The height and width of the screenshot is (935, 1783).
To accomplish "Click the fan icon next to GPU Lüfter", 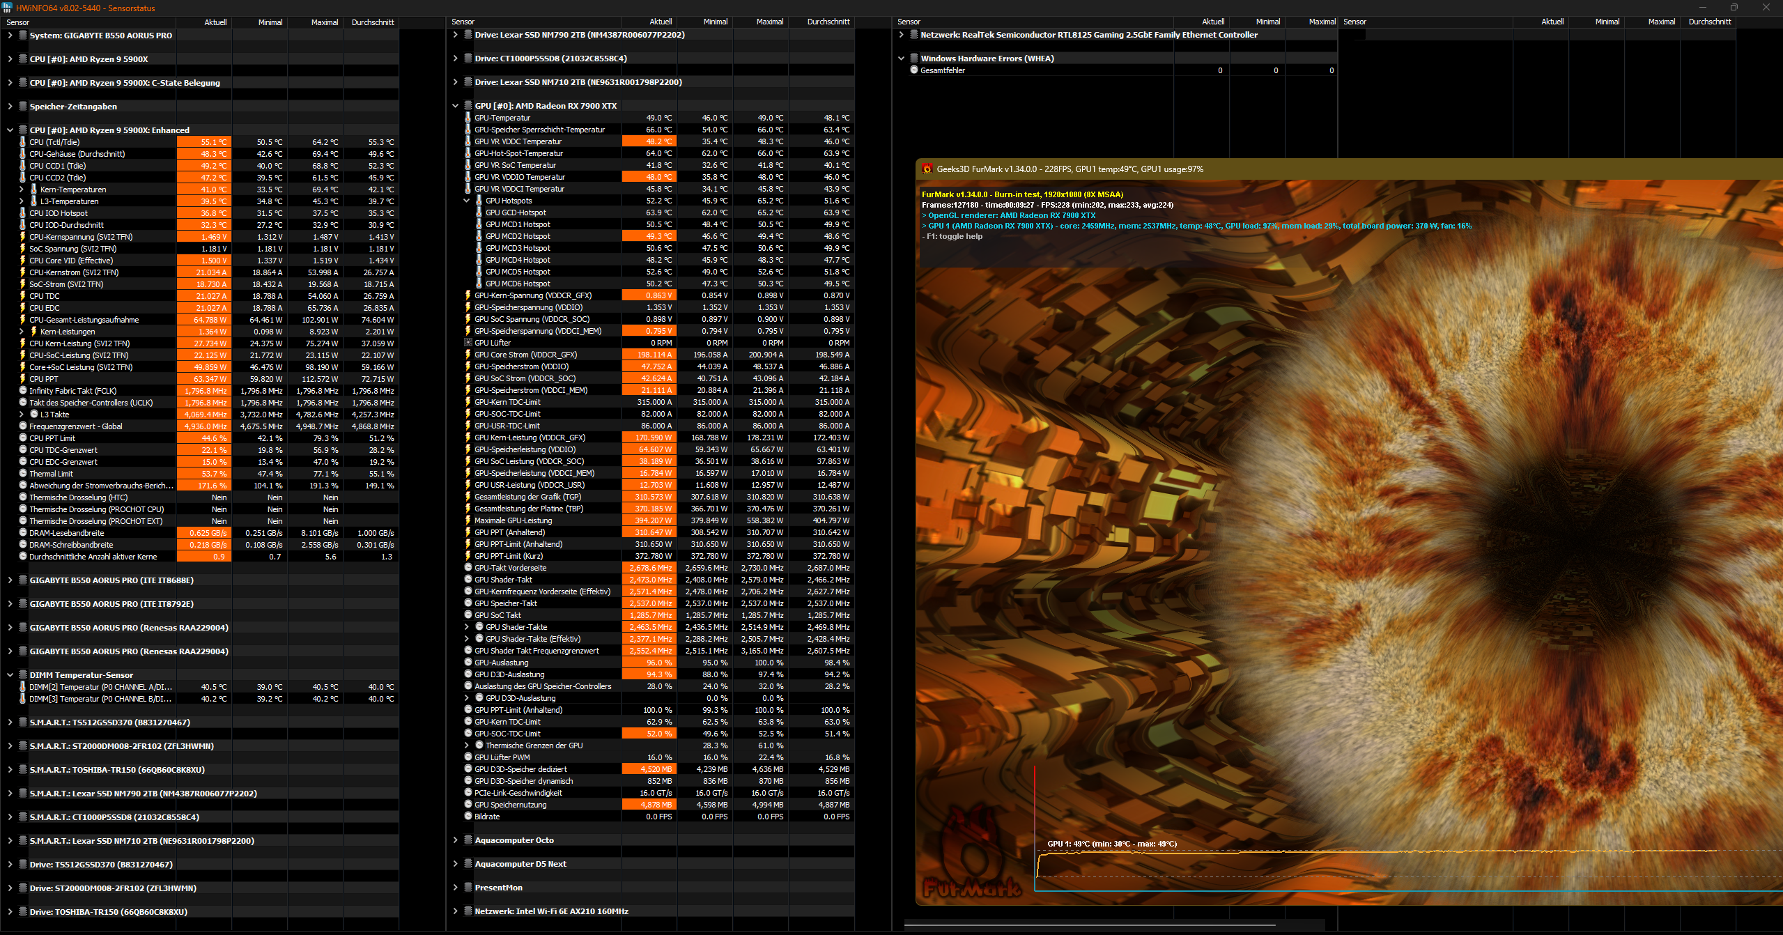I will coord(468,343).
